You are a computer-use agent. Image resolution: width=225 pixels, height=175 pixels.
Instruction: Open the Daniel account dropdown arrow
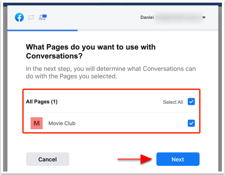(204, 17)
